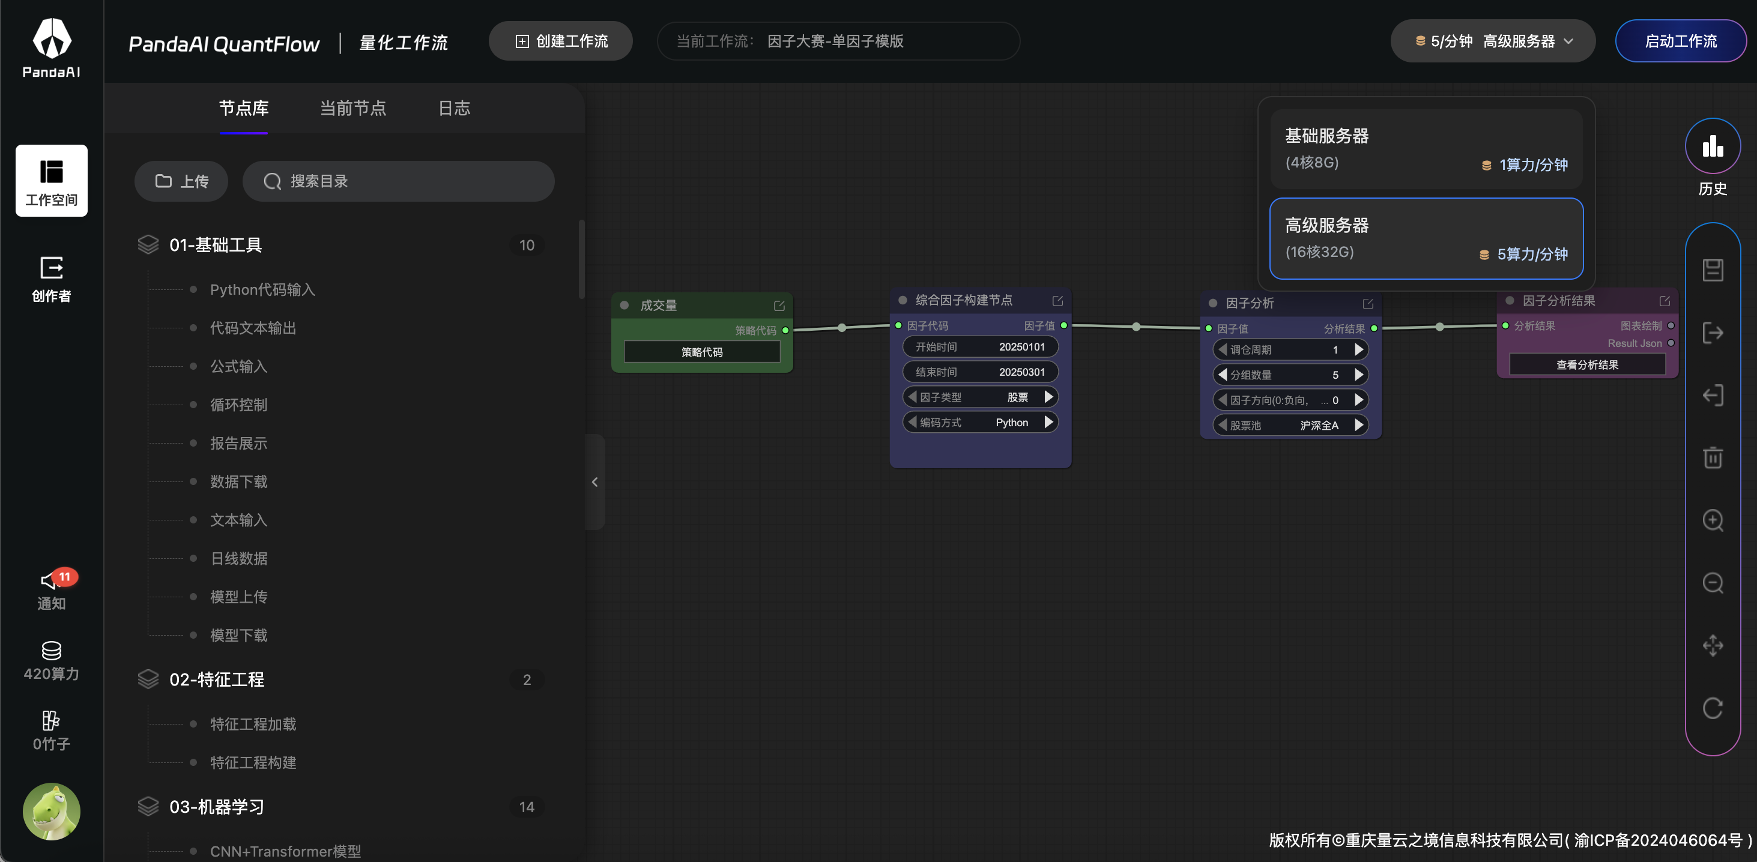Open edit icon on 因子分析结果 node

[x=1665, y=301]
